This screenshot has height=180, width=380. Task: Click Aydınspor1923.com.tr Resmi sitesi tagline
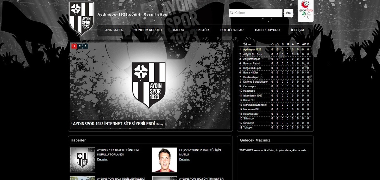tap(133, 15)
